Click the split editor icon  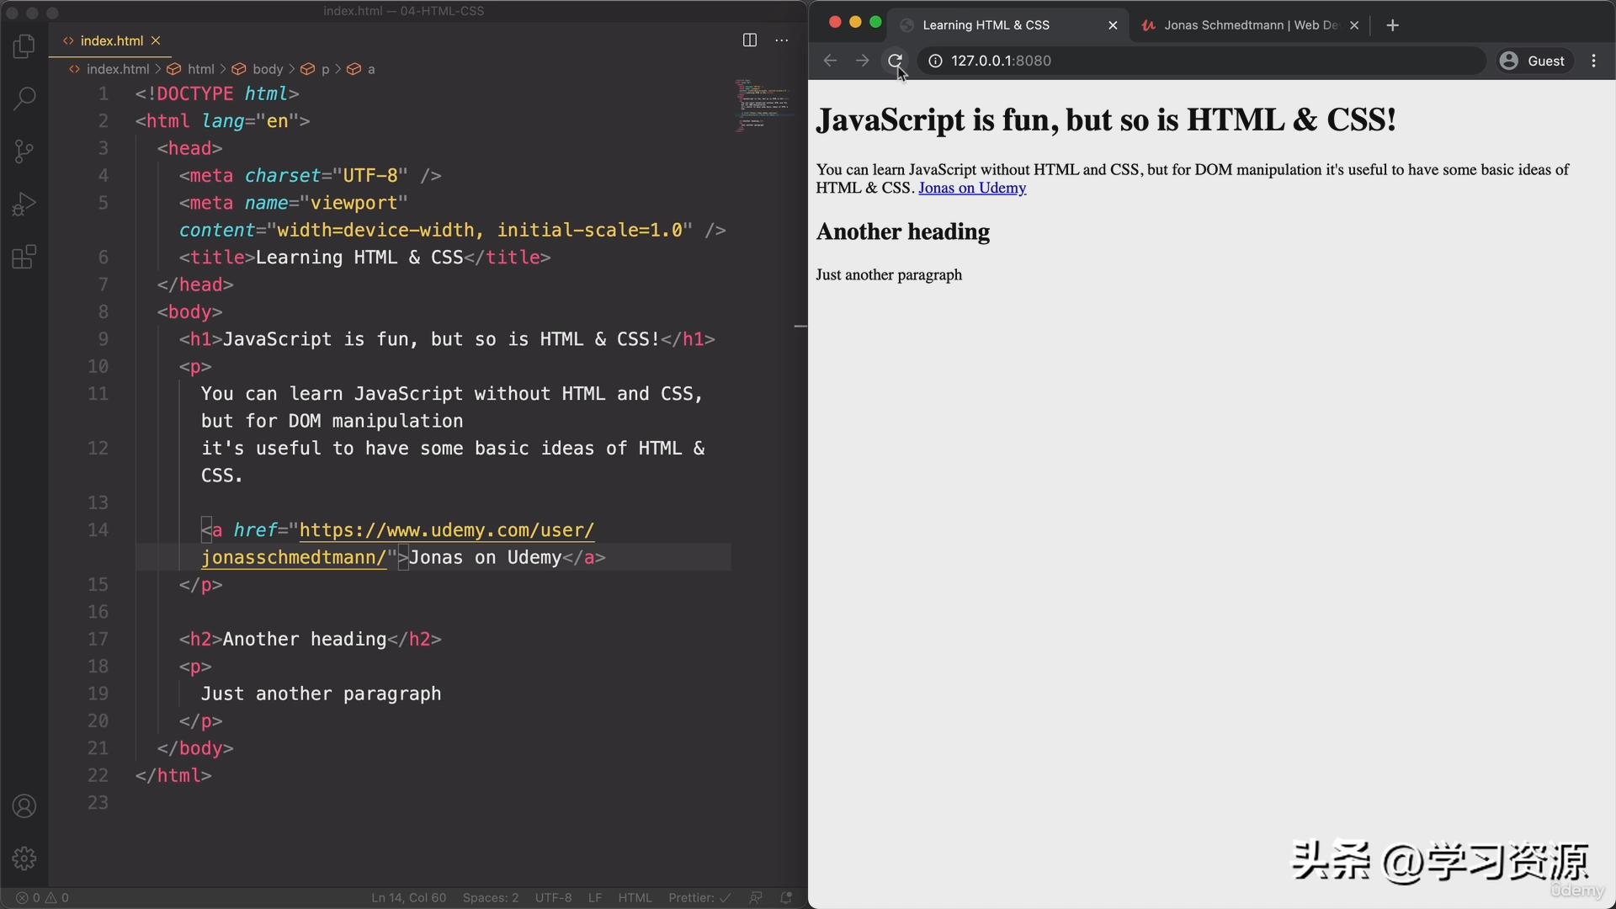[x=749, y=40]
